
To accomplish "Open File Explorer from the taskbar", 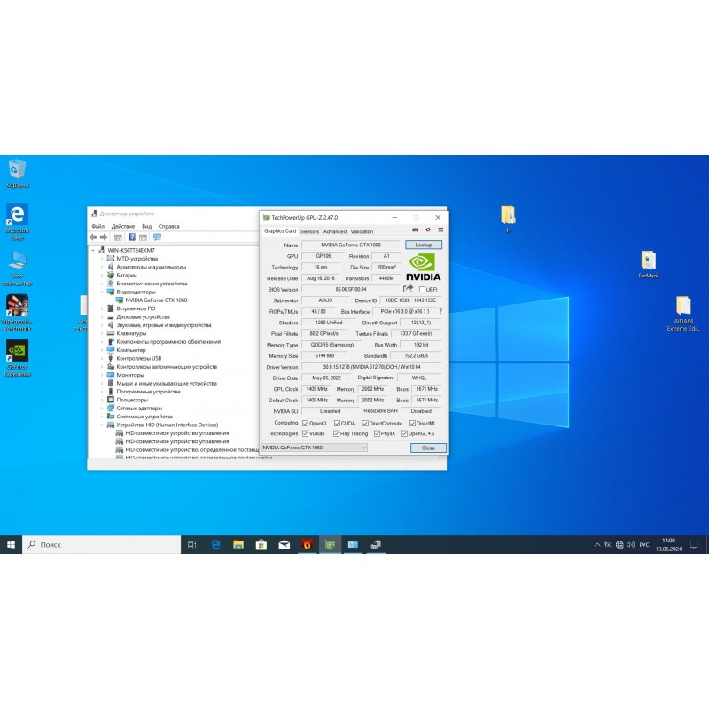I will pos(238,545).
